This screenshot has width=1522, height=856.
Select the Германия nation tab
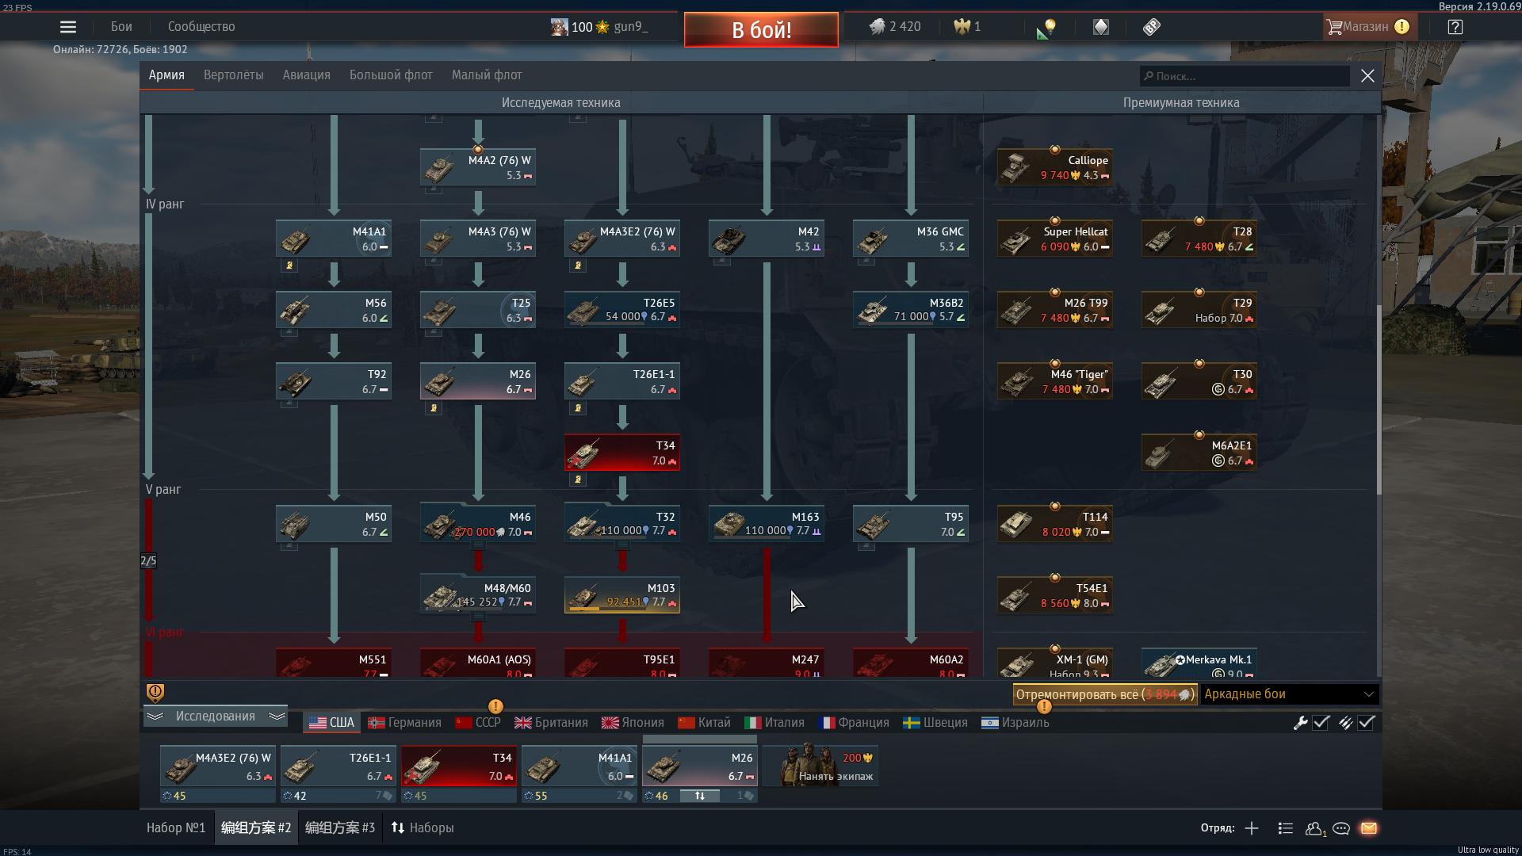point(404,723)
